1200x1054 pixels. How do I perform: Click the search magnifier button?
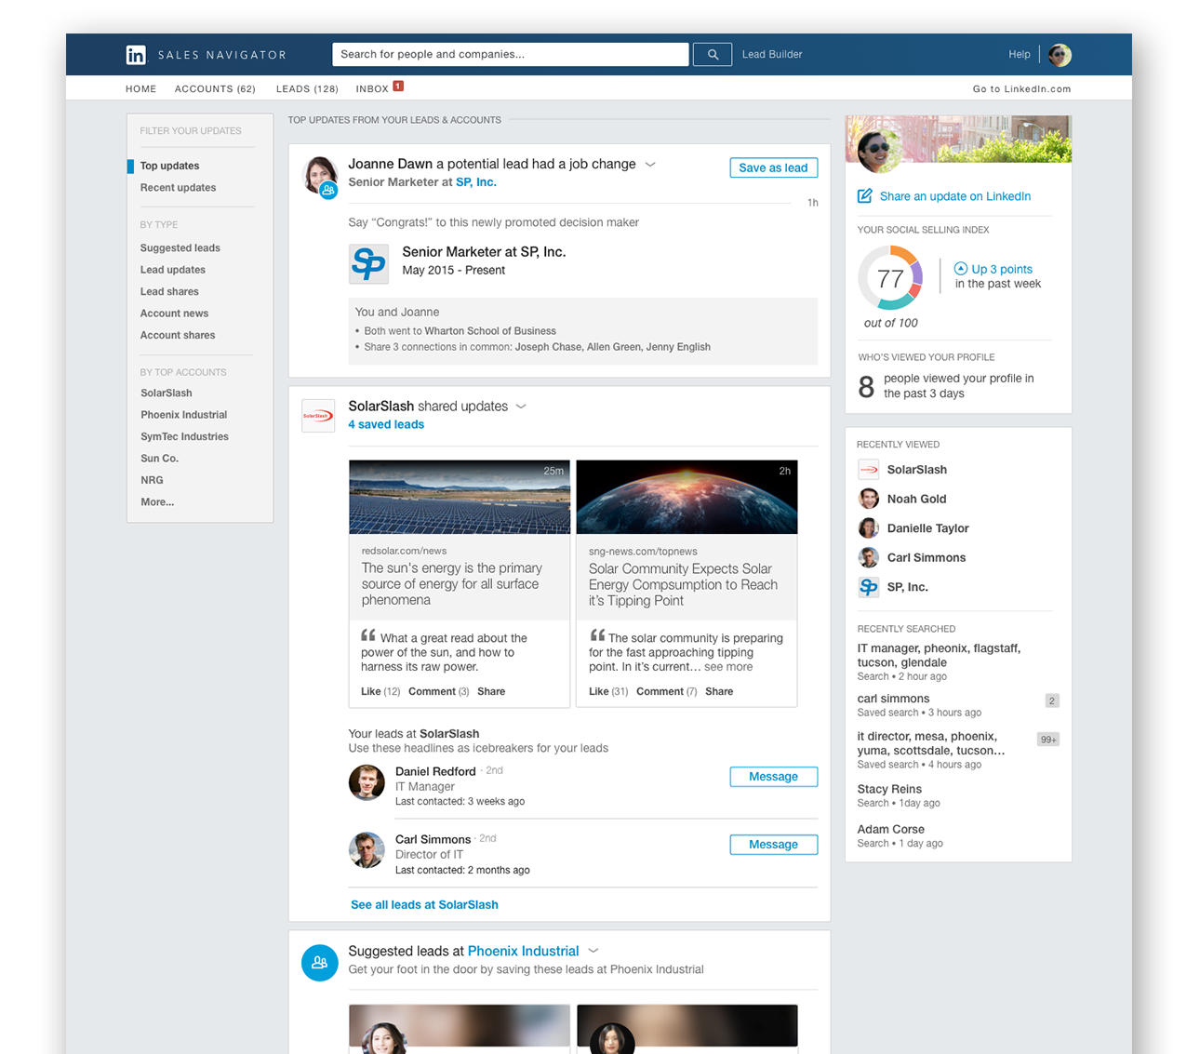[713, 55]
